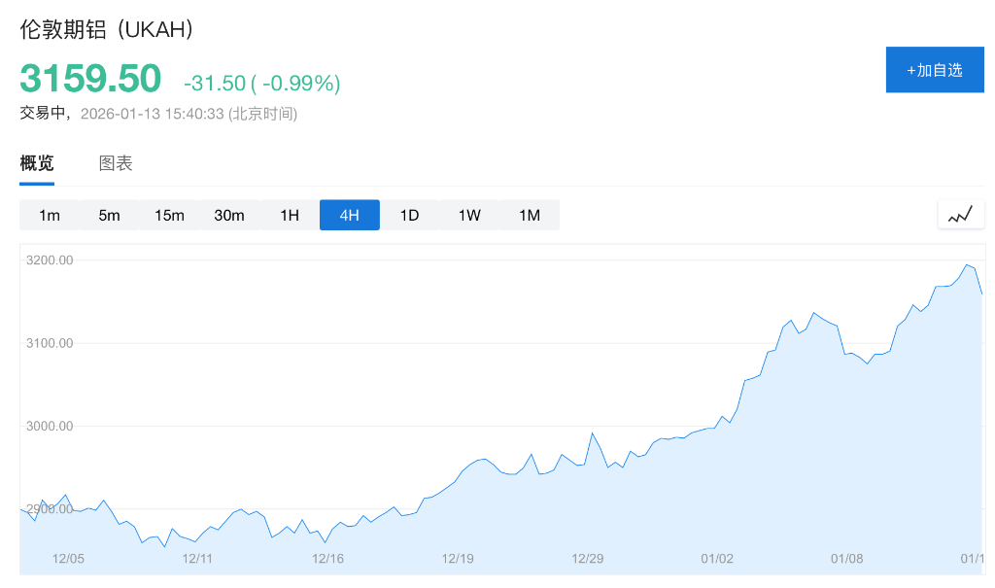Open the 图表 tab
This screenshot has width=995, height=588.
pos(116,163)
